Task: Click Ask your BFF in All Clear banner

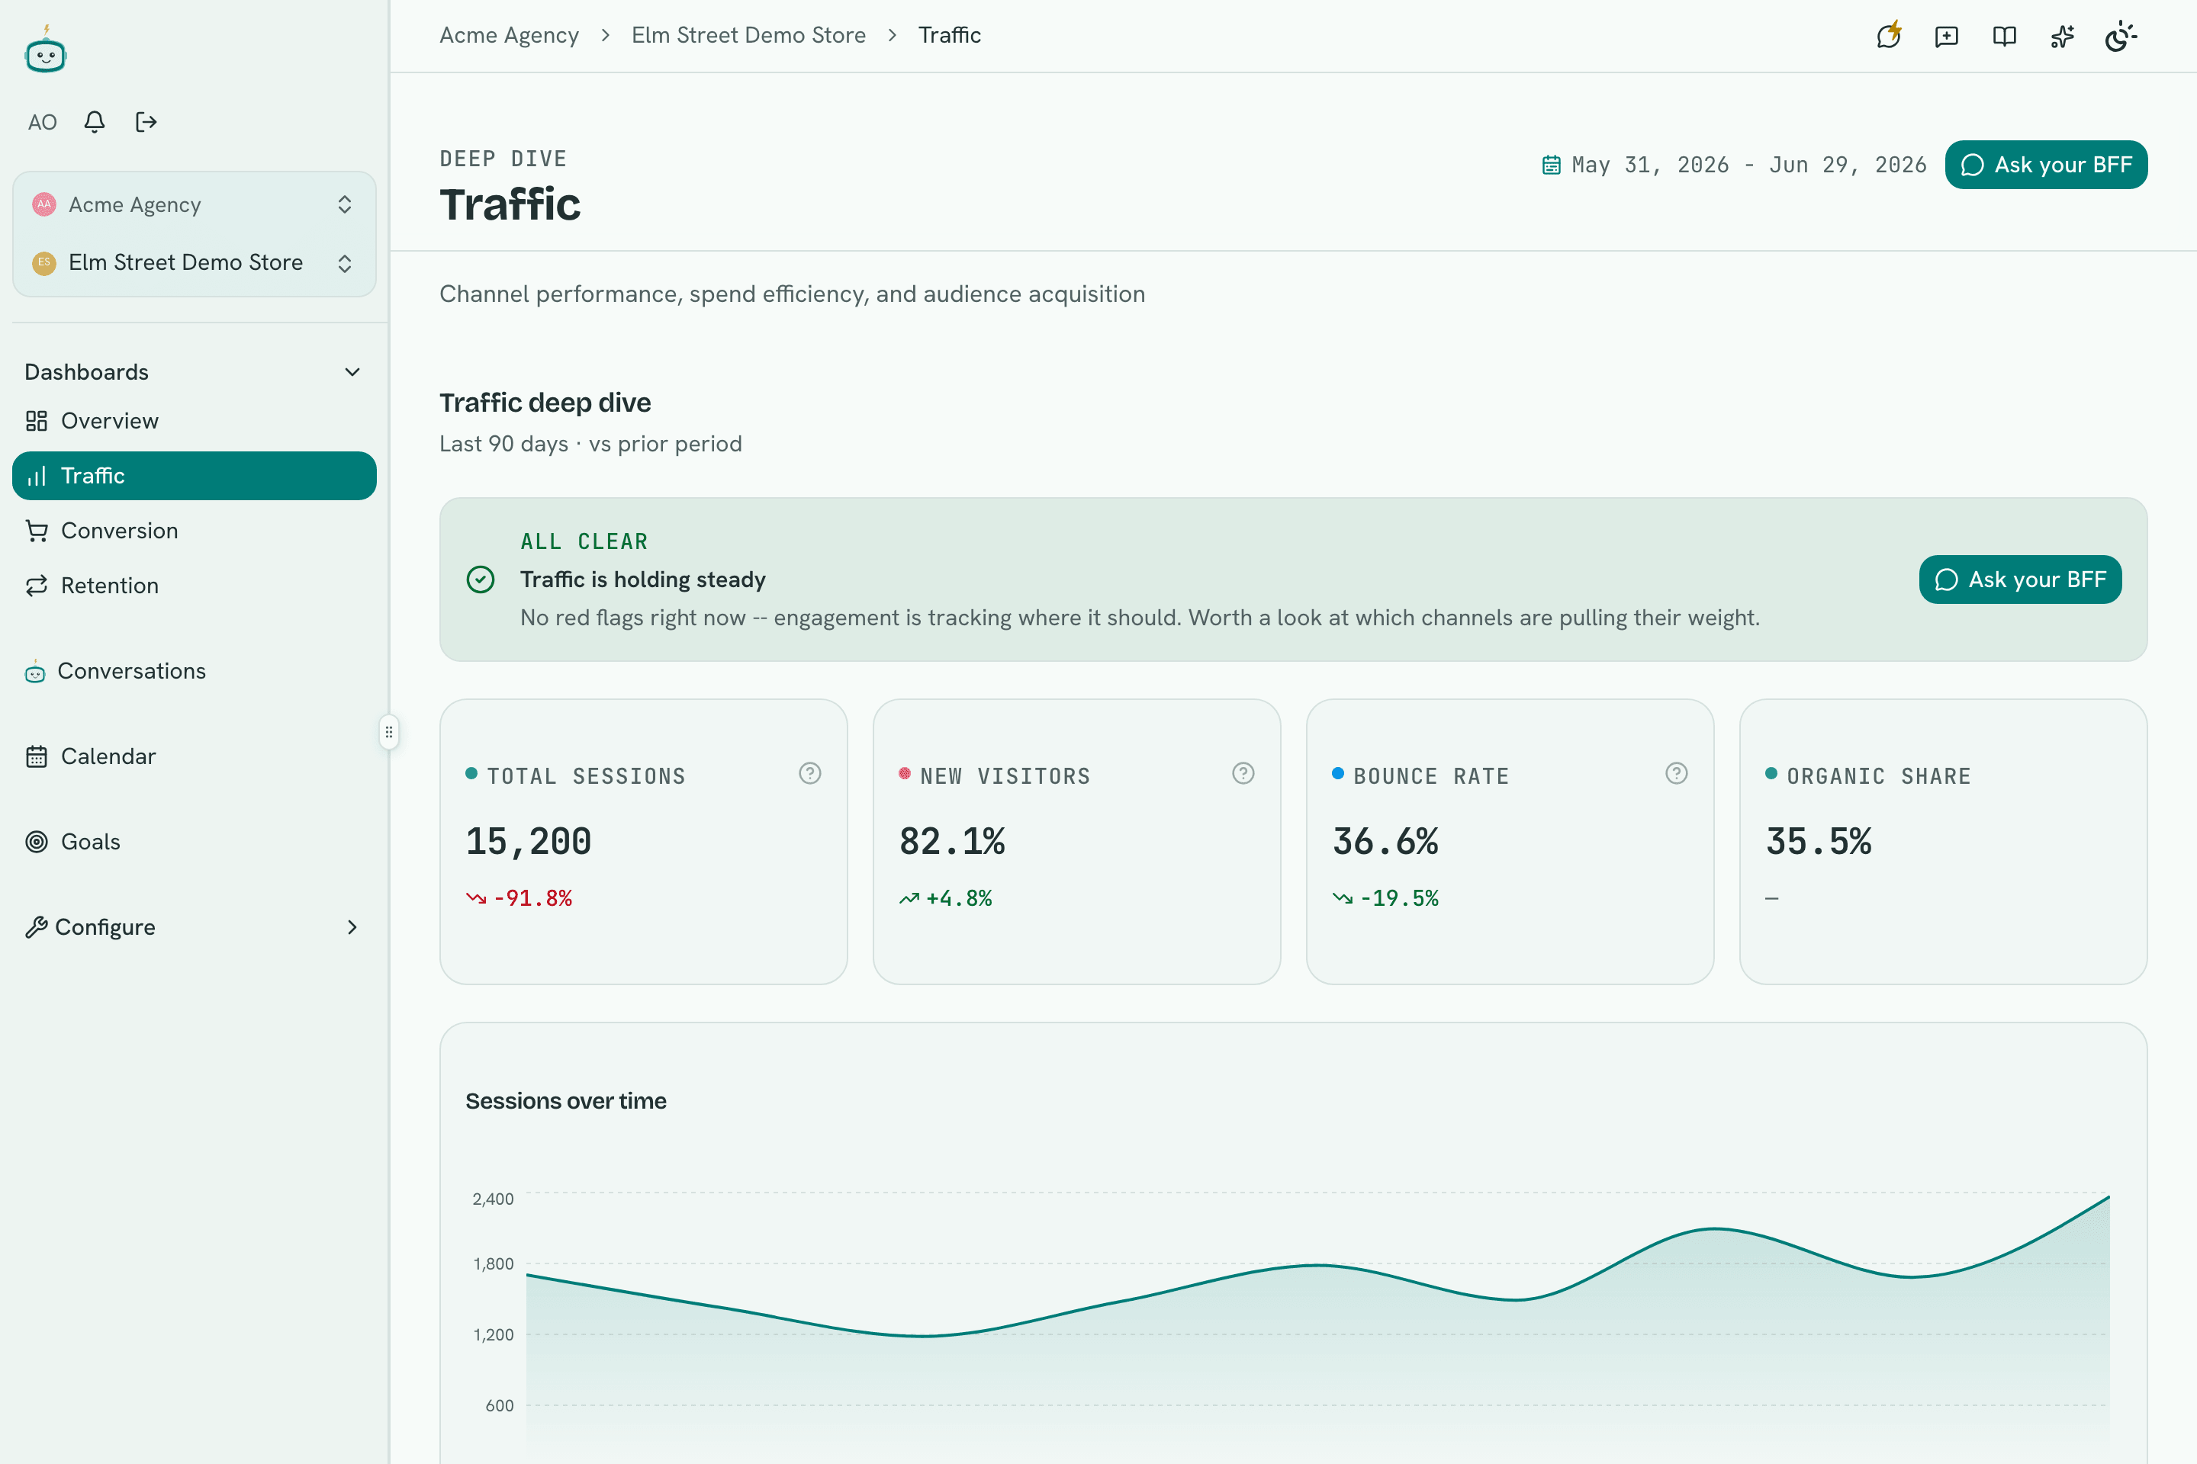Action: (2021, 579)
